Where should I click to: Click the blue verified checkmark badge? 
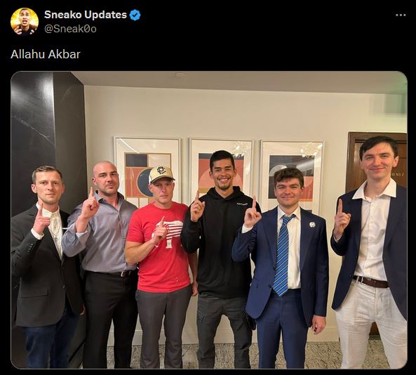click(x=135, y=15)
